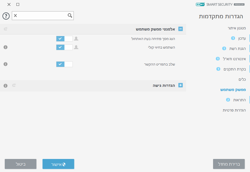The height and width of the screenshot is (172, 250).
Task: Close the advanced settings window
Action: point(9,4)
